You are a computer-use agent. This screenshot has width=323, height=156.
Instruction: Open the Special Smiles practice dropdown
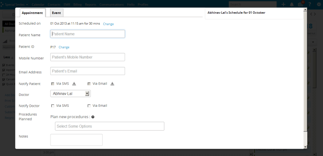point(17,4)
